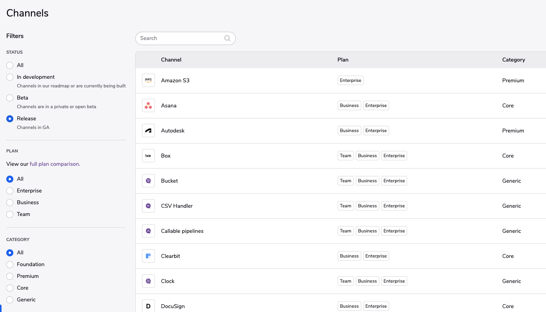
Task: Filter by Enterprise plan
Action: [x=10, y=191]
